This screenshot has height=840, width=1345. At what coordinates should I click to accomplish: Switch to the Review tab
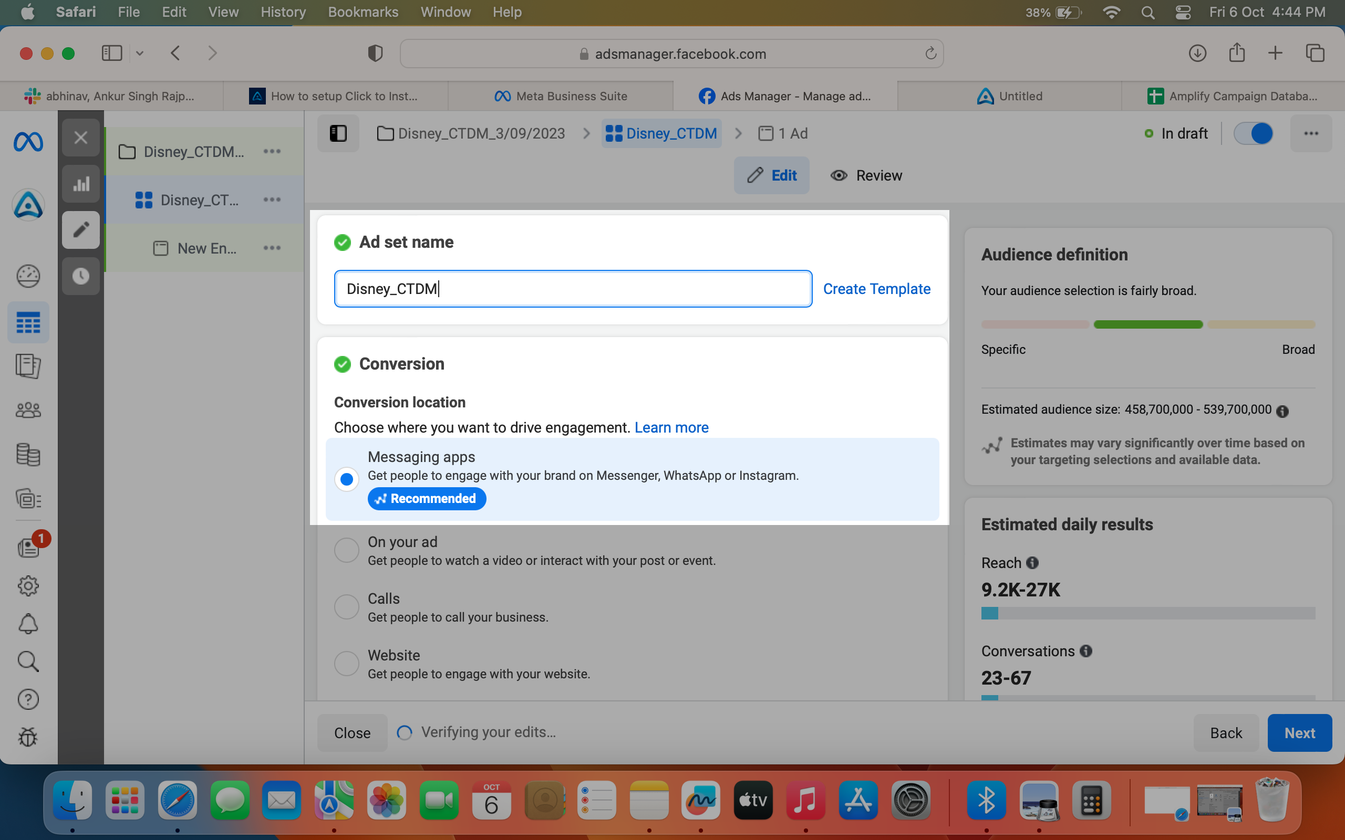[866, 175]
